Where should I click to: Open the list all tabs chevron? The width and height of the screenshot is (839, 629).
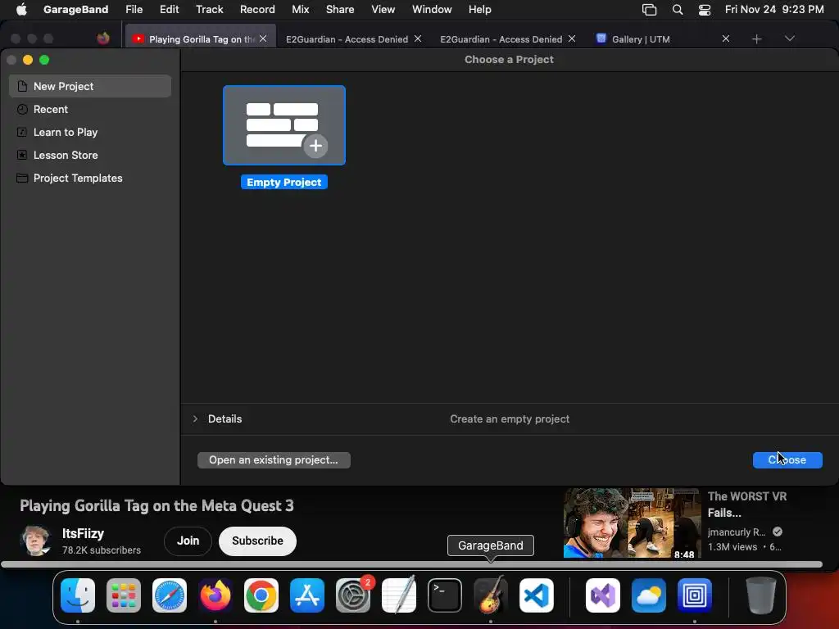[x=789, y=38]
